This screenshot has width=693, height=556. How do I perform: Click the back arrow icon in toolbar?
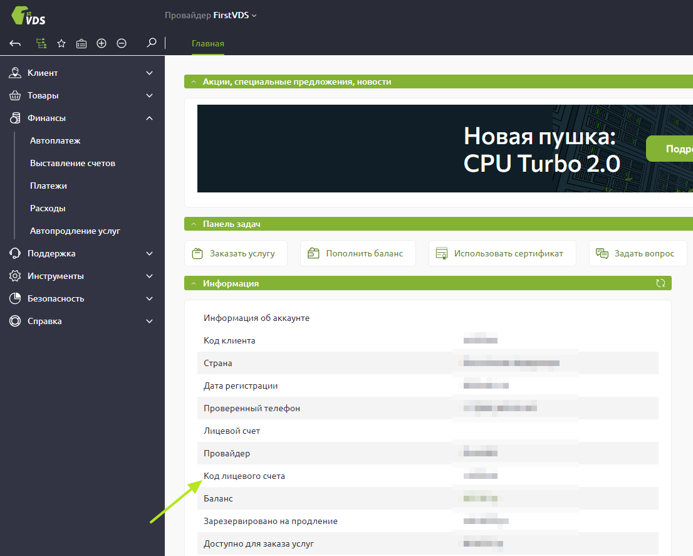pyautogui.click(x=15, y=43)
